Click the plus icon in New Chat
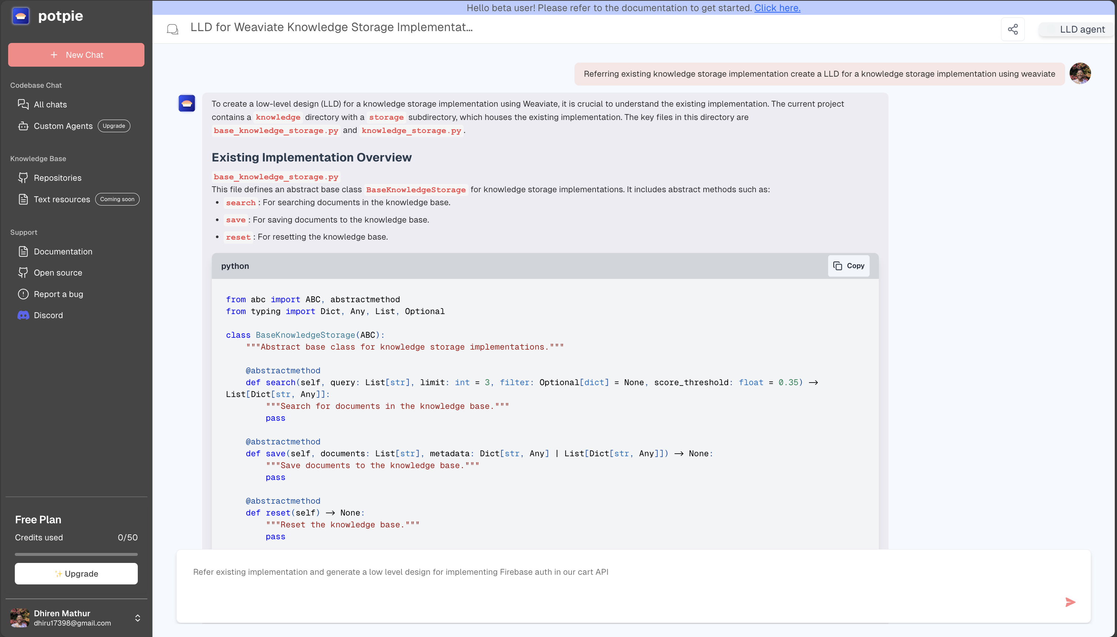Viewport: 1117px width, 637px height. (54, 55)
